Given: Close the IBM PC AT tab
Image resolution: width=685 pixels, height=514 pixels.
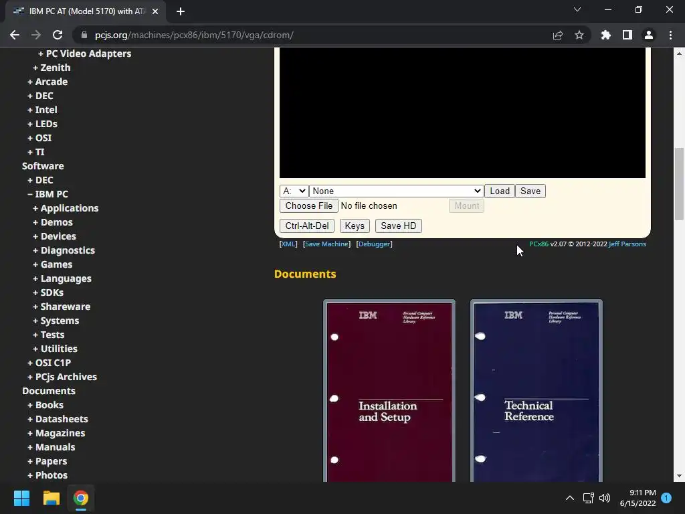Looking at the screenshot, I should (155, 11).
